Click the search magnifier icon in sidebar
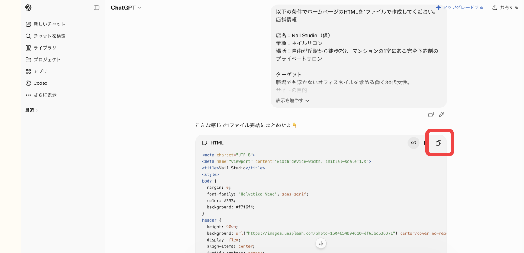The height and width of the screenshot is (253, 524). pos(28,36)
